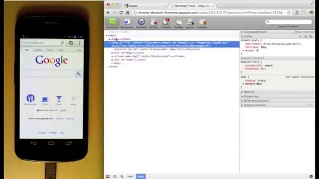Image resolution: width=319 pixels, height=179 pixels.
Task: Open the Scripts panel
Action: (154, 23)
